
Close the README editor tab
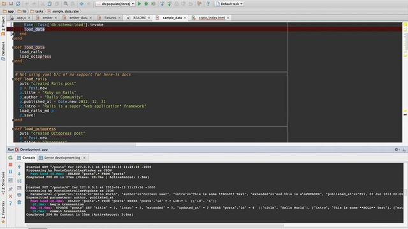pyautogui.click(x=149, y=18)
